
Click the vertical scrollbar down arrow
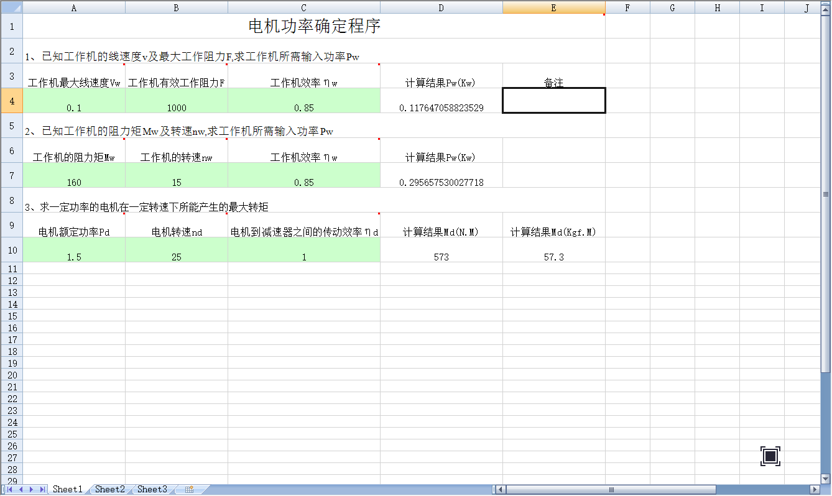coord(826,479)
